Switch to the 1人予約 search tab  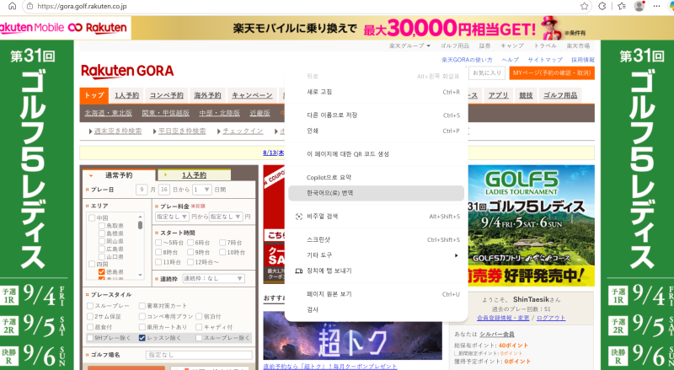coord(195,175)
